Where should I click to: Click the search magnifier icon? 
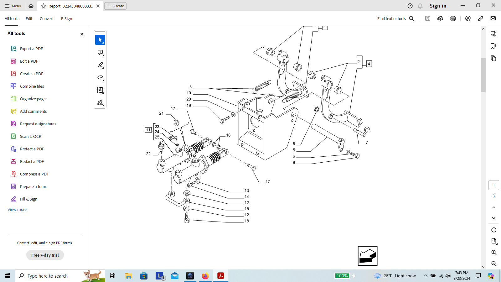tap(412, 18)
